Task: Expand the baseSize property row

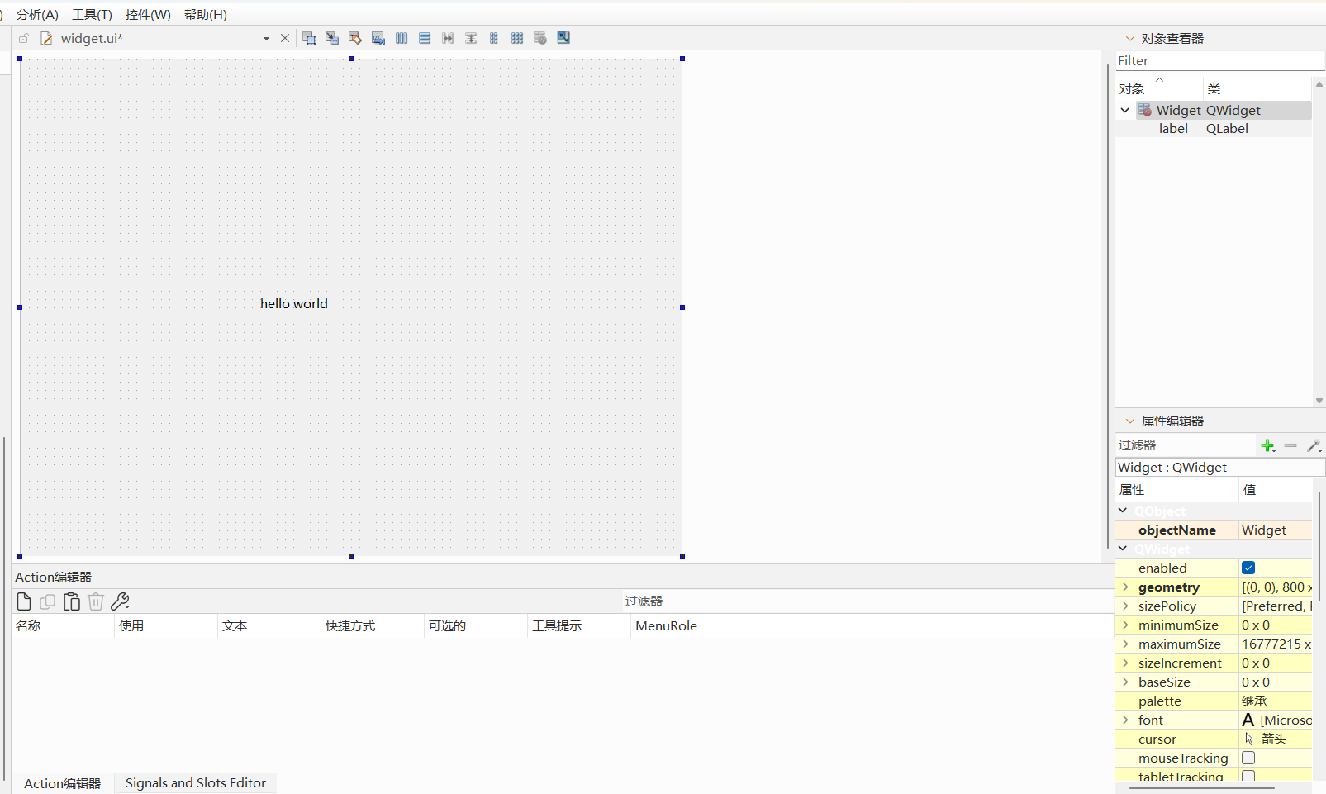Action: click(1125, 682)
